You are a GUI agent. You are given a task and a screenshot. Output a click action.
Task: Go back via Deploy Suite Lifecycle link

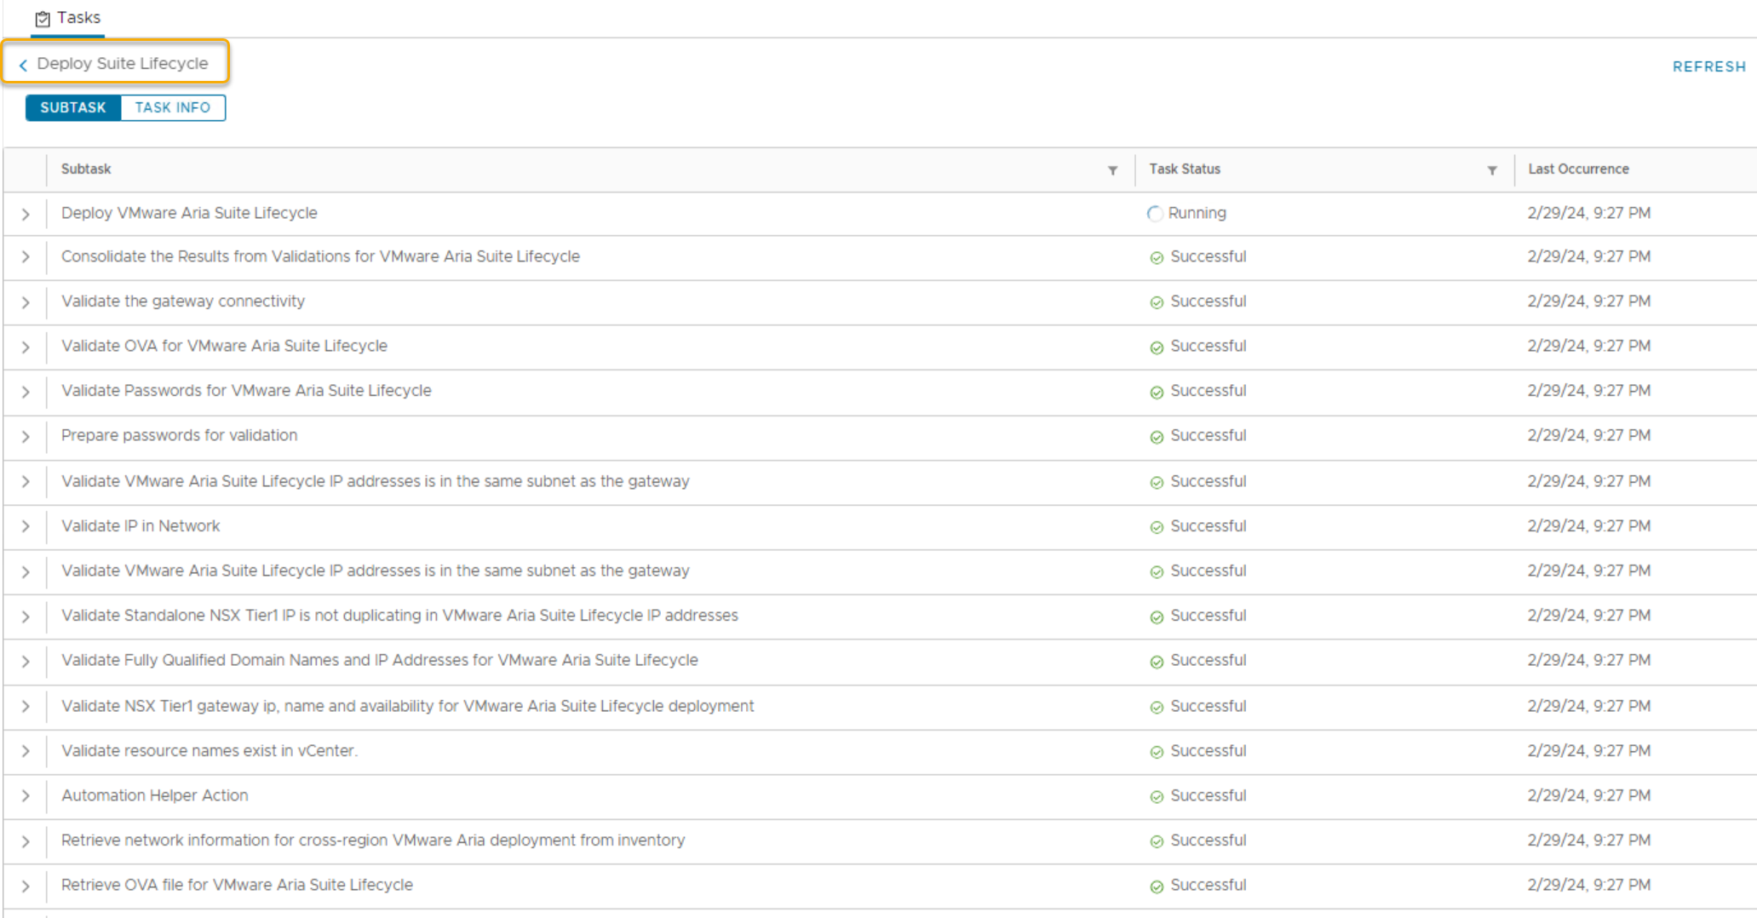point(122,64)
